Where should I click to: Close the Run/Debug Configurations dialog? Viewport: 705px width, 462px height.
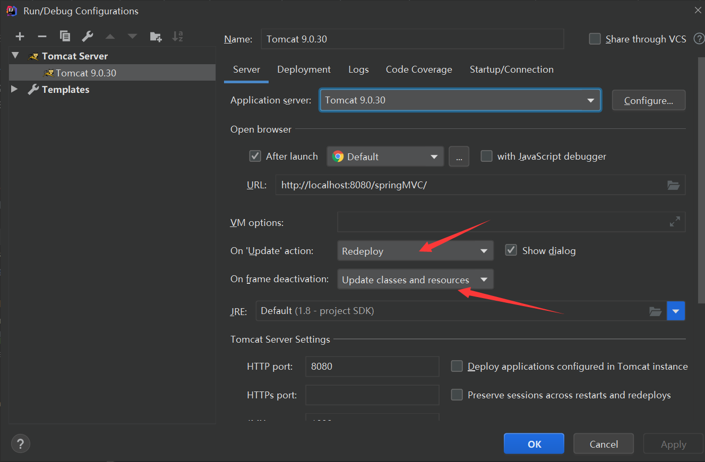click(697, 10)
